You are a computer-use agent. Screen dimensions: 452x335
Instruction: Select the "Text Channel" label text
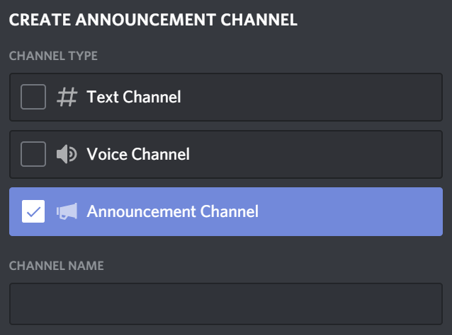tap(133, 97)
